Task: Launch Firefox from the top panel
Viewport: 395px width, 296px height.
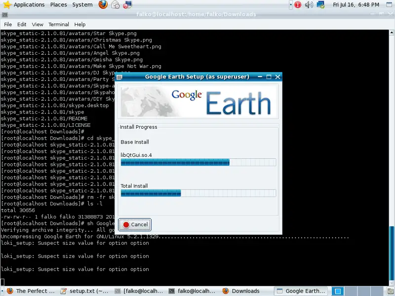Action: tap(103, 4)
